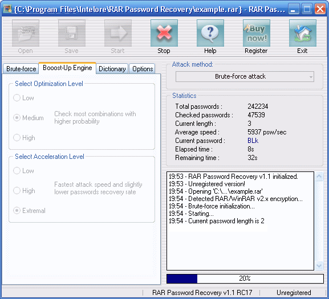
Task: Close the RAR Password Recovery window
Action: click(320, 9)
